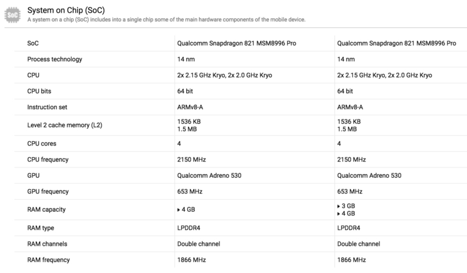Screen dimensions: 467x273
Task: Expand 4 GB RAM option in second column
Action: coord(346,214)
